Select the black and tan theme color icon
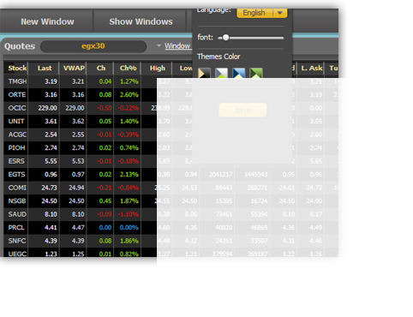Screen dimensions: 413x317 coord(204,73)
